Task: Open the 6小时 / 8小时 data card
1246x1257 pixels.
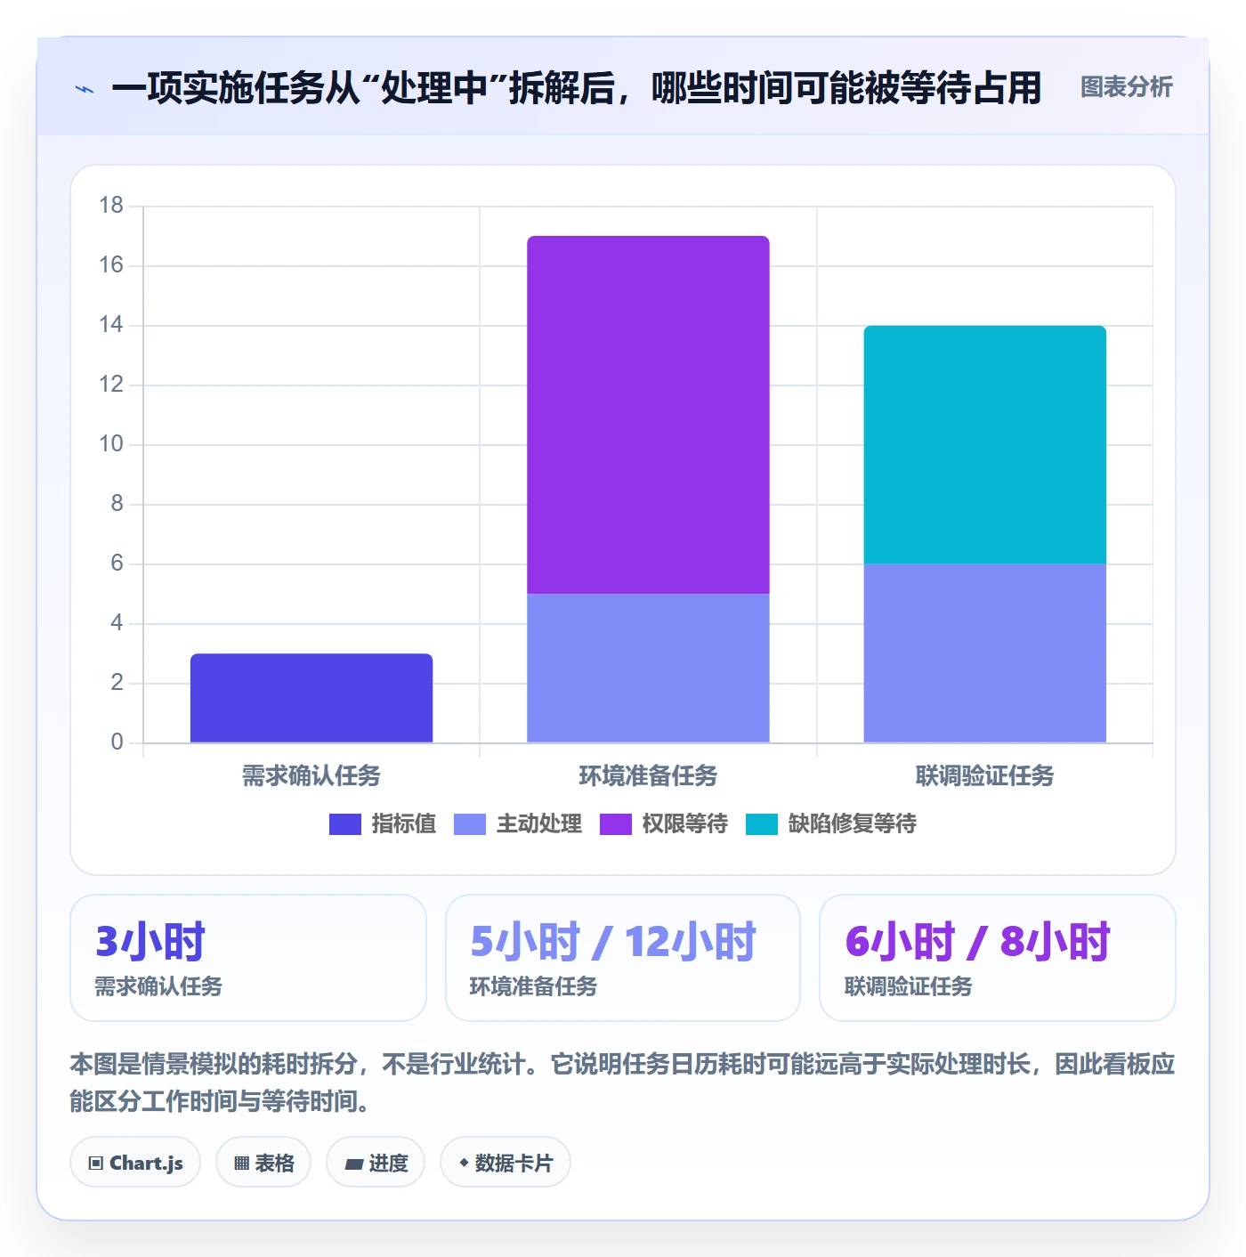Action: [998, 958]
